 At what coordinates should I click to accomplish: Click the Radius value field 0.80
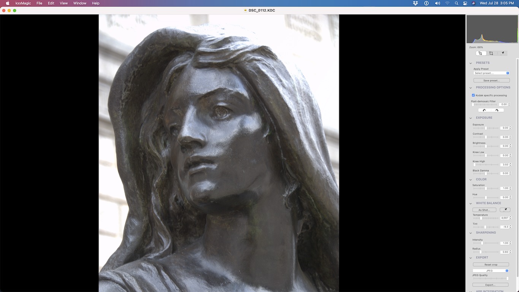tap(504, 252)
